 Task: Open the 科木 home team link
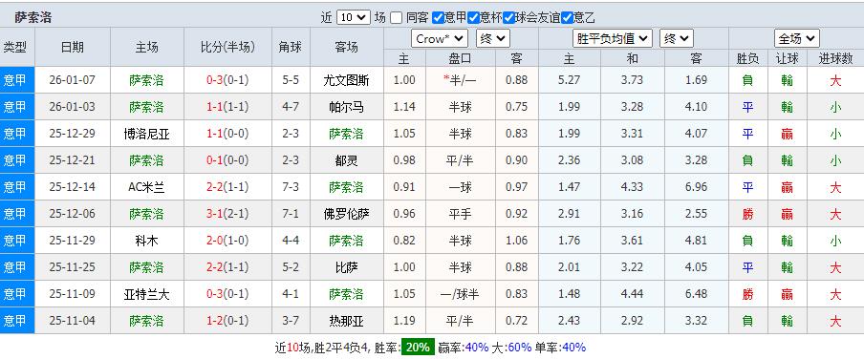(x=146, y=241)
